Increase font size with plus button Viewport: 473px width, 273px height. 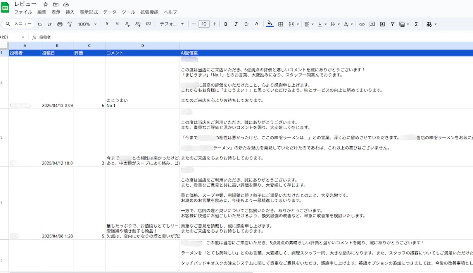pos(214,24)
